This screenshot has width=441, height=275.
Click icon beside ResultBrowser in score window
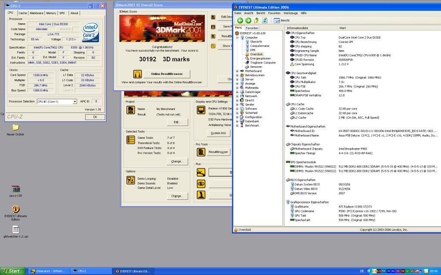click(x=213, y=36)
